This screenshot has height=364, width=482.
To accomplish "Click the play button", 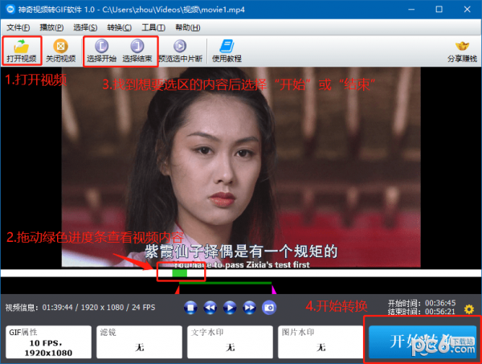I will [x=230, y=308].
